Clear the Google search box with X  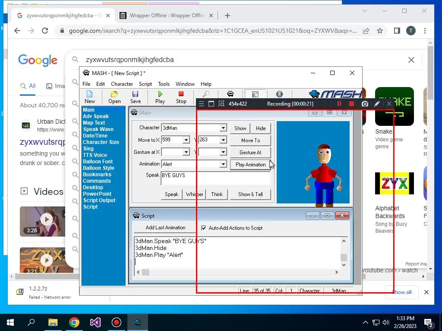411,59
